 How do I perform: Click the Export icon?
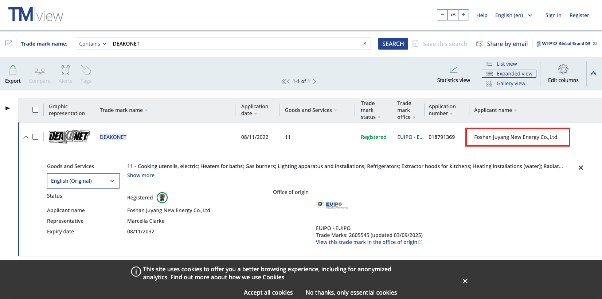point(13,70)
